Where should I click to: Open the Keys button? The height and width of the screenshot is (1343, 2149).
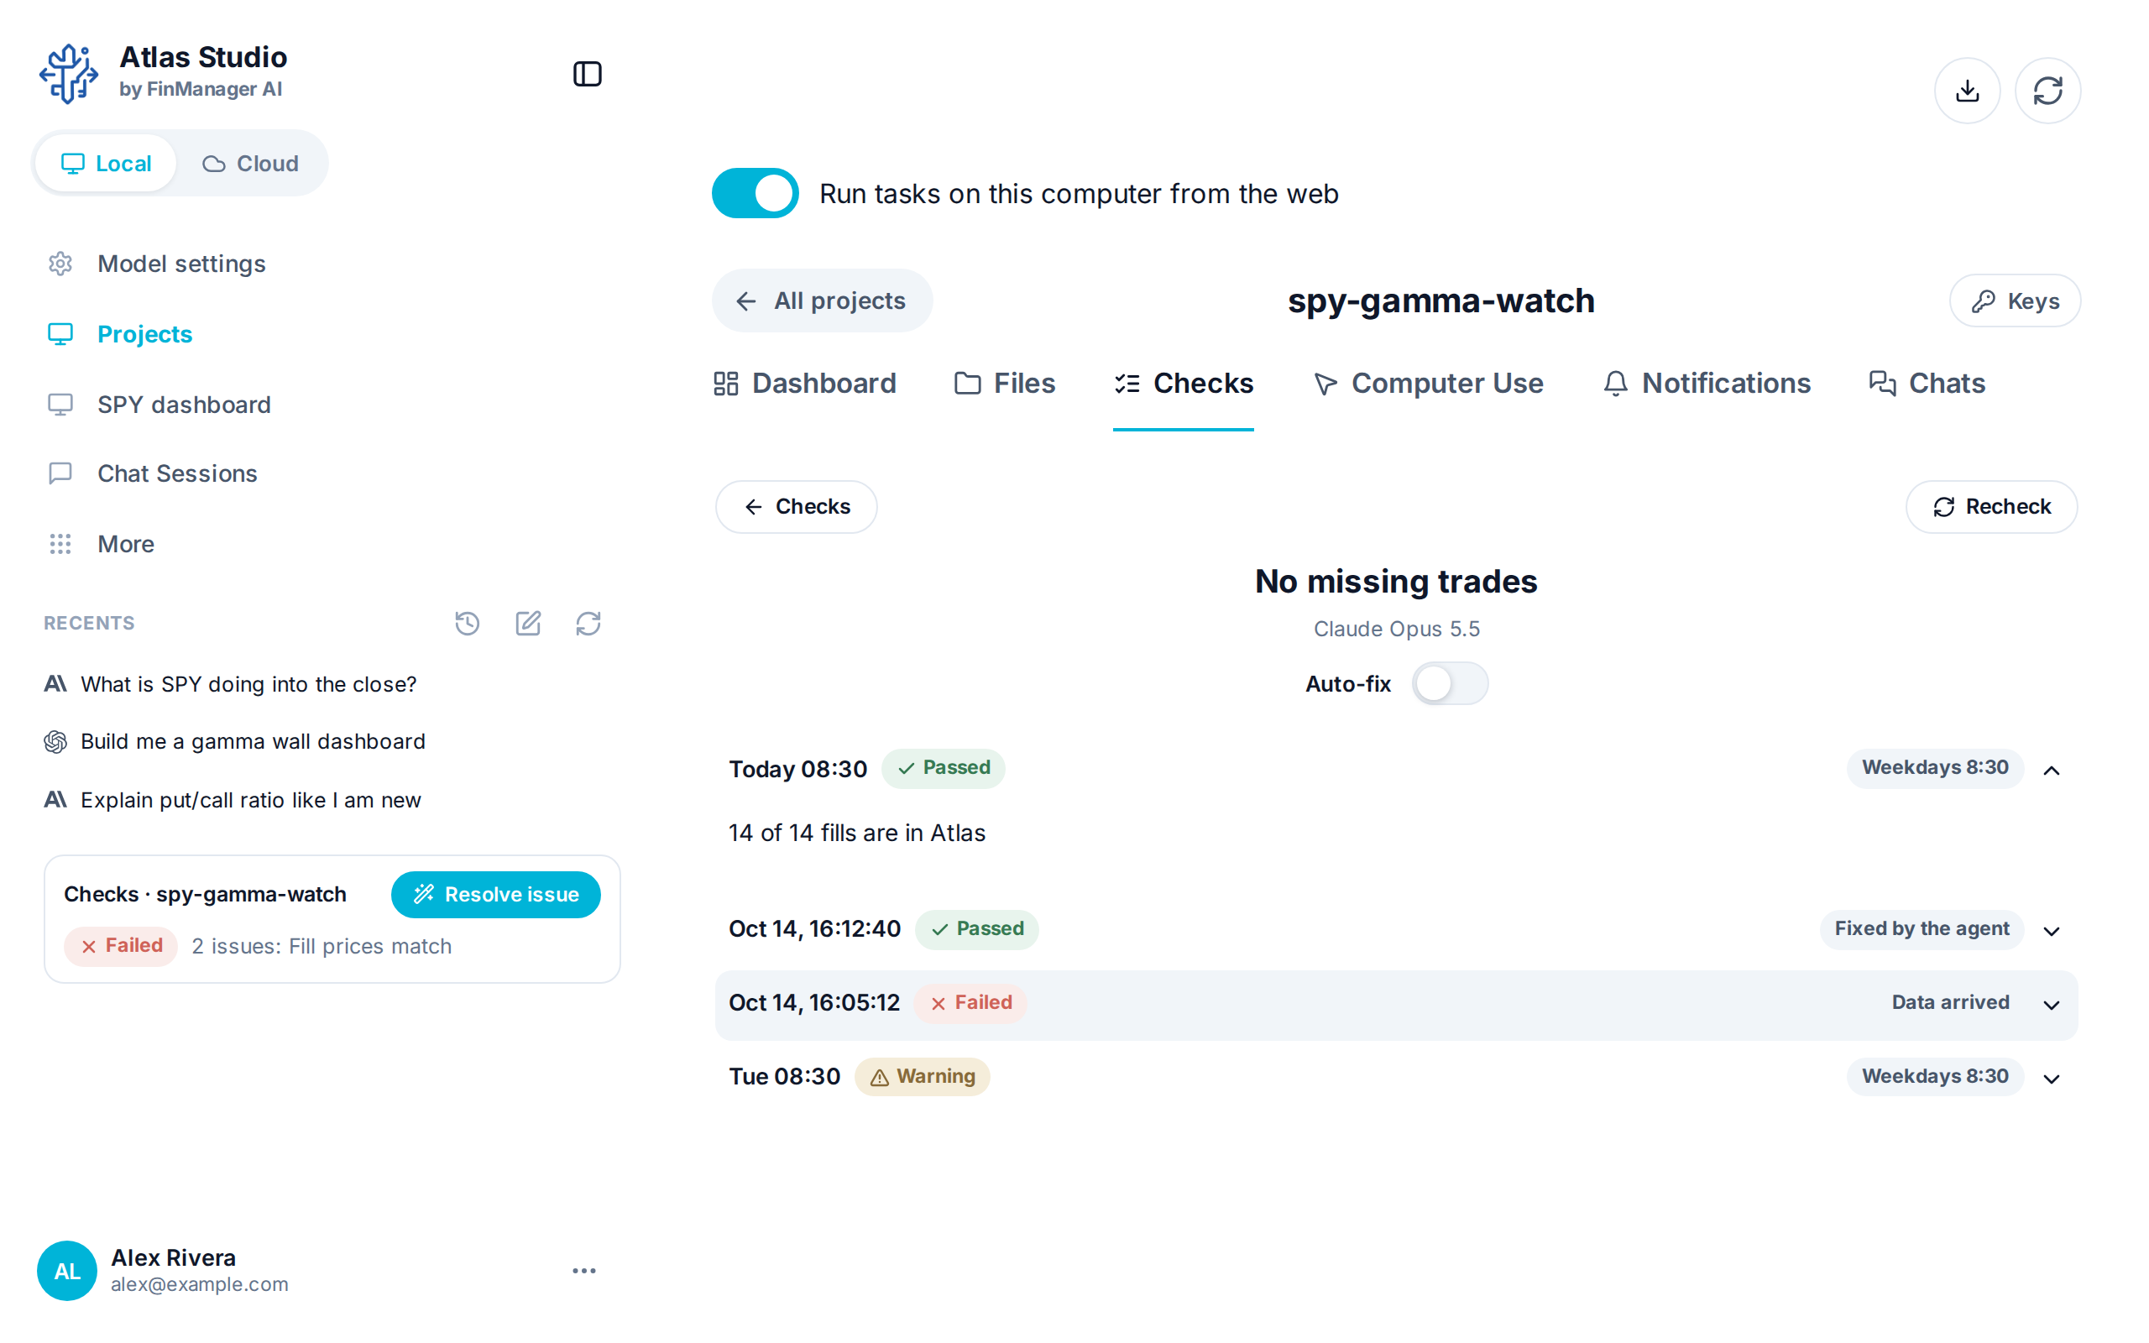point(2015,301)
